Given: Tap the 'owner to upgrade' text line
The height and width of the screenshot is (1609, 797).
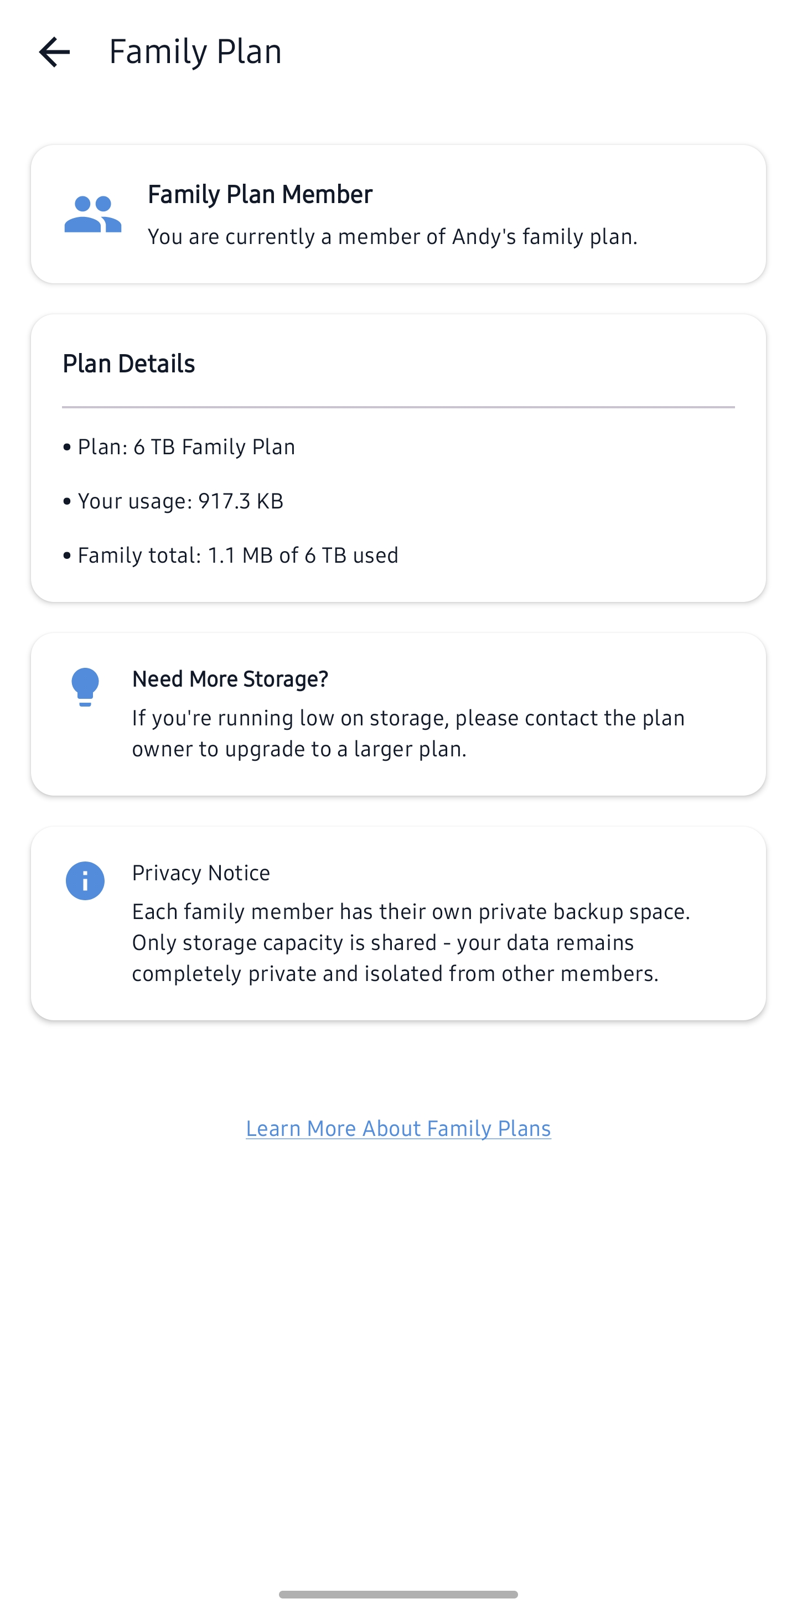Looking at the screenshot, I should click(299, 749).
